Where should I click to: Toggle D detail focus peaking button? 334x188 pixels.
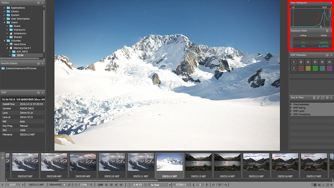(111, 185)
